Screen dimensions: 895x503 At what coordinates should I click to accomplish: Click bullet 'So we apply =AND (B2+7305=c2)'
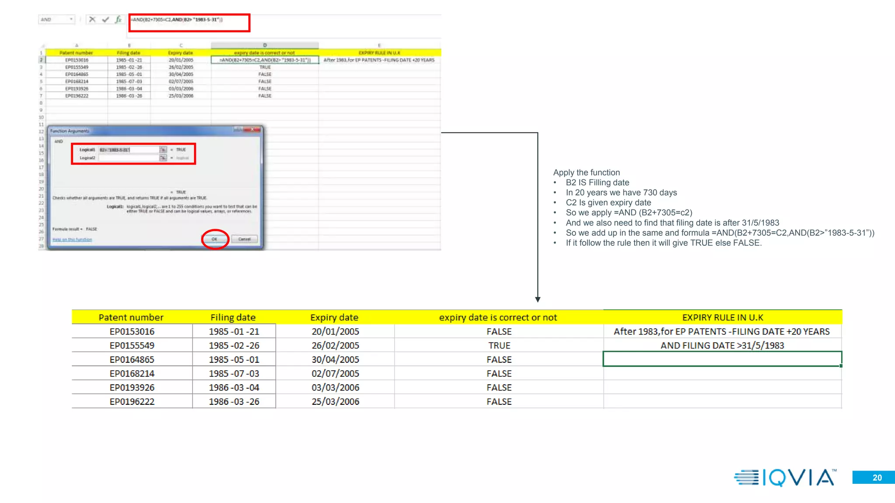click(629, 213)
